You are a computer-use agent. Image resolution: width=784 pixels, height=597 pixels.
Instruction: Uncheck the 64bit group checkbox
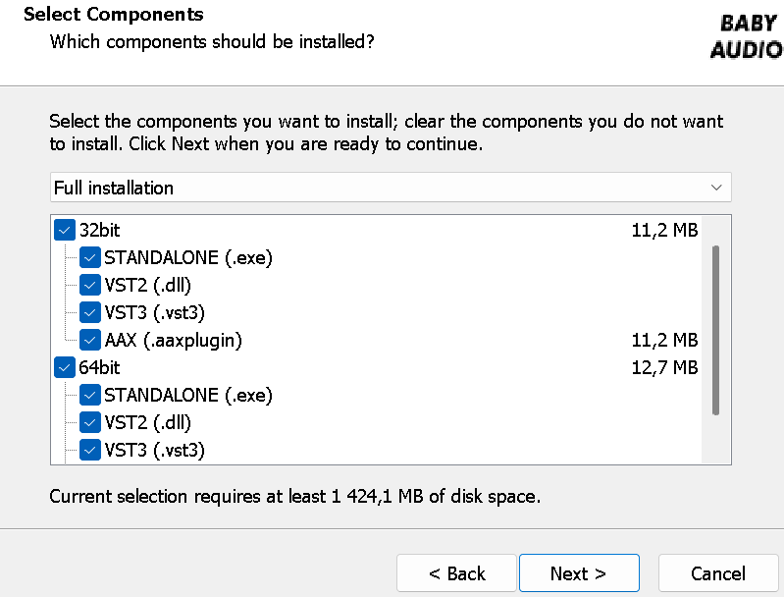[65, 368]
